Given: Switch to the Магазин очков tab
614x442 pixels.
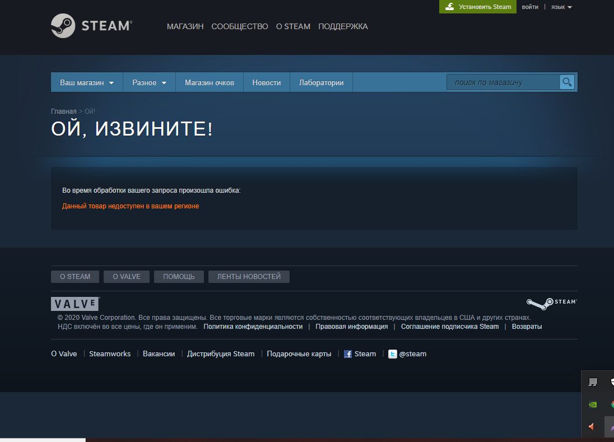Looking at the screenshot, I should (210, 82).
